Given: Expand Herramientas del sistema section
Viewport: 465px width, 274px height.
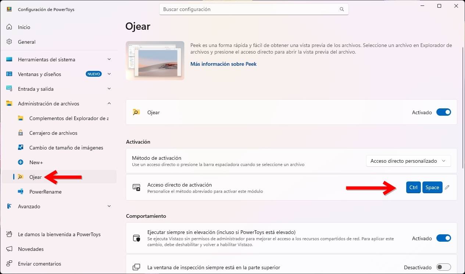Looking at the screenshot, I should [x=109, y=60].
